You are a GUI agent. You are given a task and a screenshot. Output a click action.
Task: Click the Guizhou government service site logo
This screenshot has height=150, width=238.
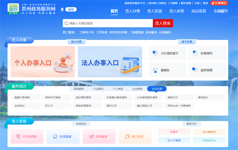coord(13,9)
